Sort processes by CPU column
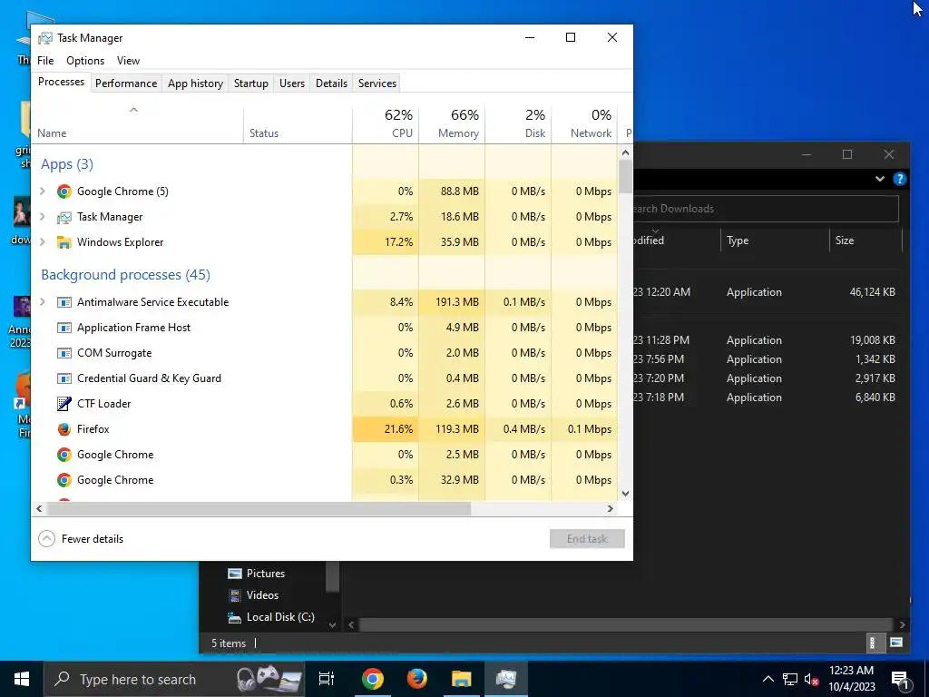The height and width of the screenshot is (697, 929). click(x=386, y=123)
